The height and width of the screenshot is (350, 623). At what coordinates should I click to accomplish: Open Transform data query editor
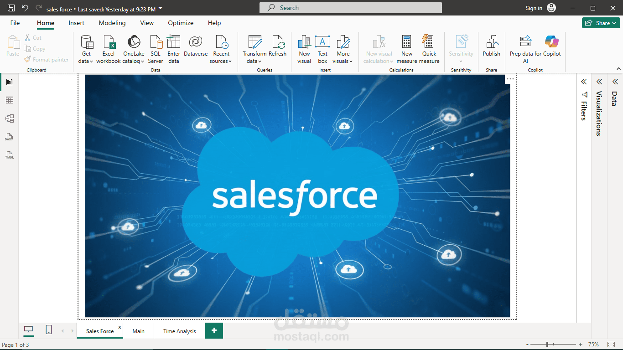tap(254, 49)
